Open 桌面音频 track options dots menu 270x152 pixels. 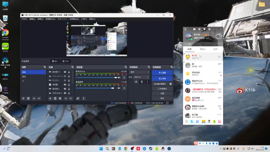click(124, 88)
